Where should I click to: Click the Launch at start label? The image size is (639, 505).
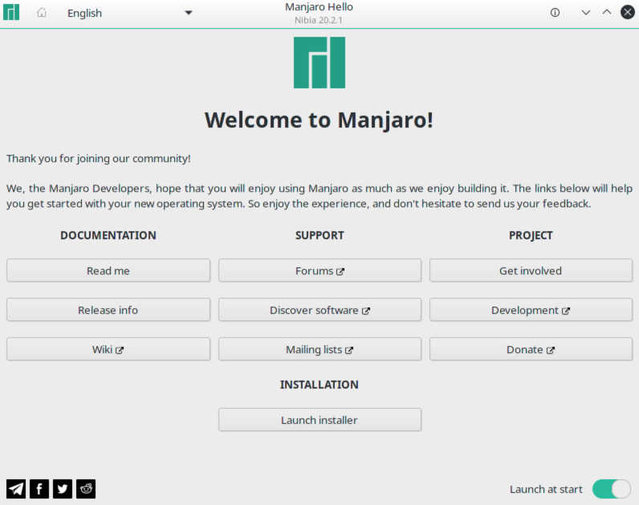546,489
